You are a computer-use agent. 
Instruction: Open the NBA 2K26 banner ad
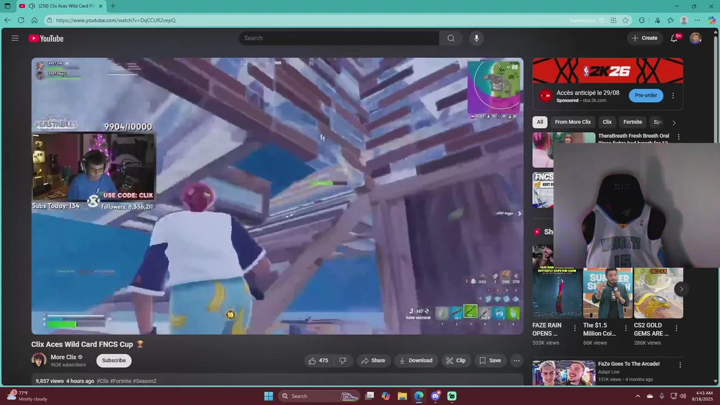[x=607, y=71]
